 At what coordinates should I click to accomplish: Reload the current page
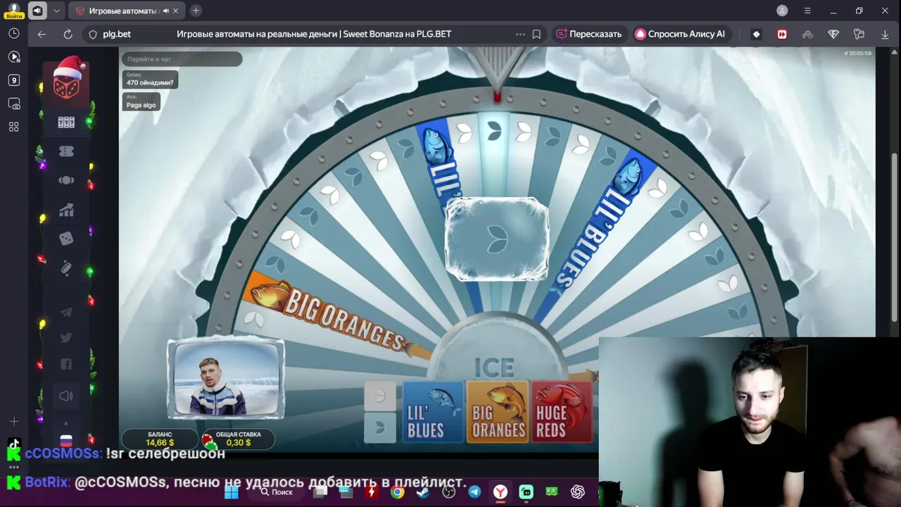pos(68,34)
